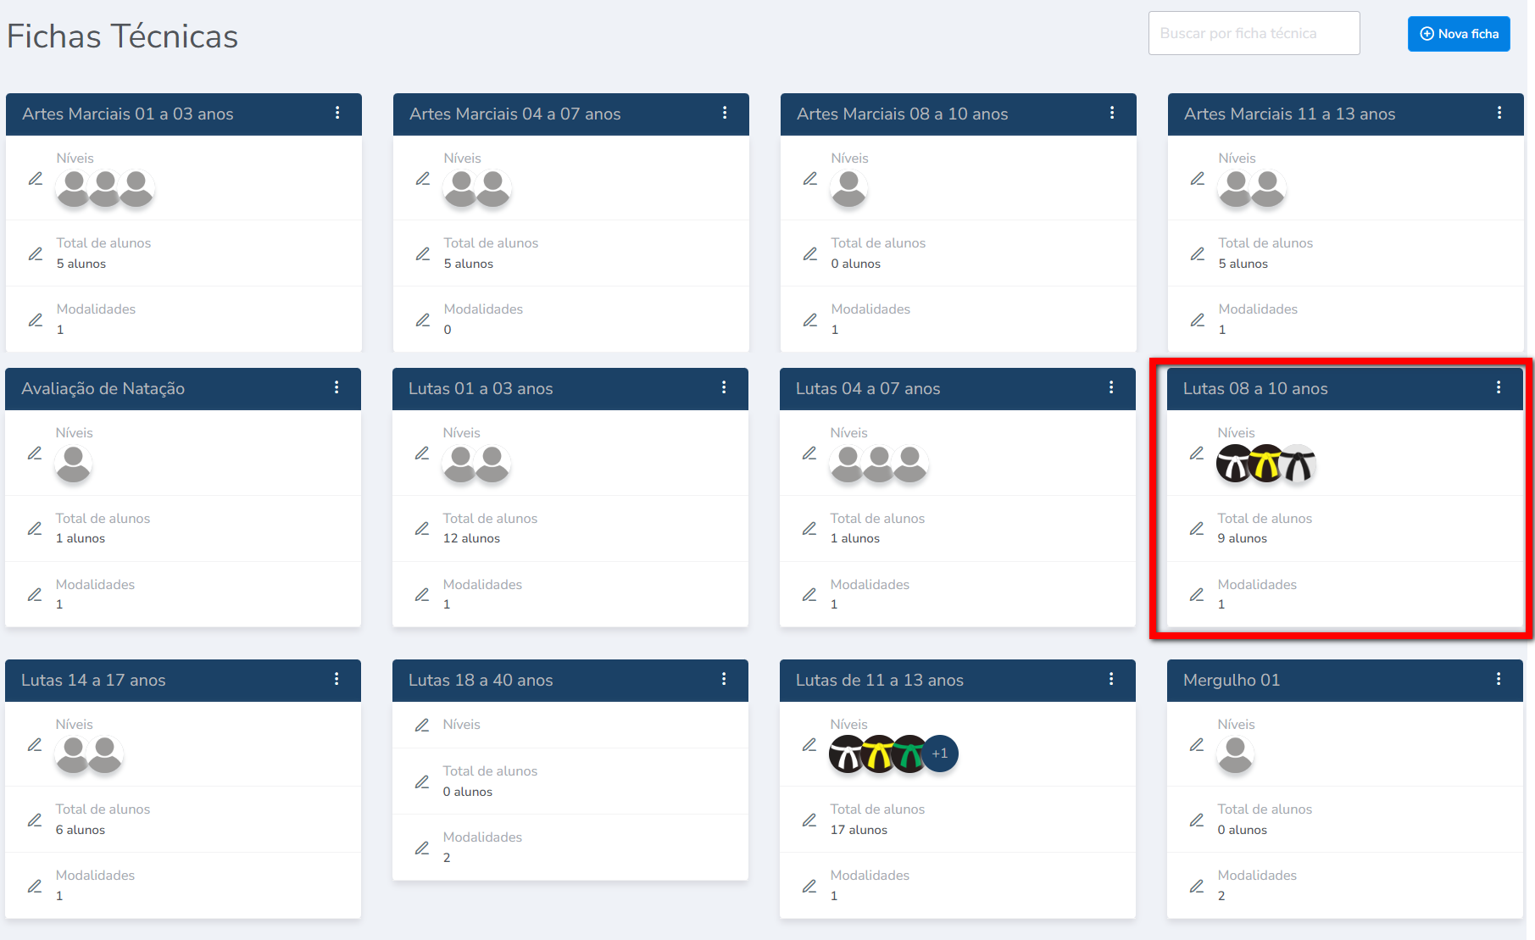1535x940 pixels.
Task: Click the 6 alunos value
Action: click(81, 830)
